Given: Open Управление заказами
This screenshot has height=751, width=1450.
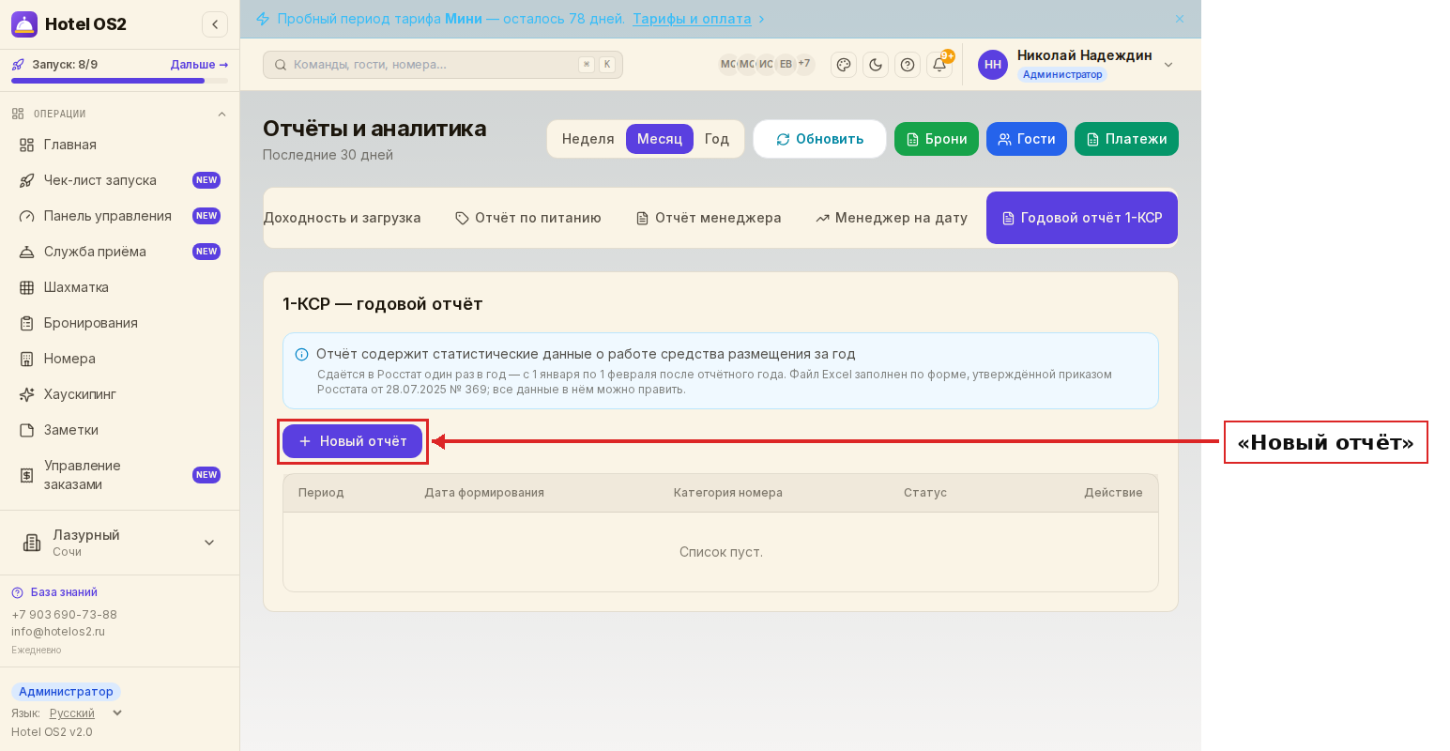Looking at the screenshot, I should tap(119, 475).
